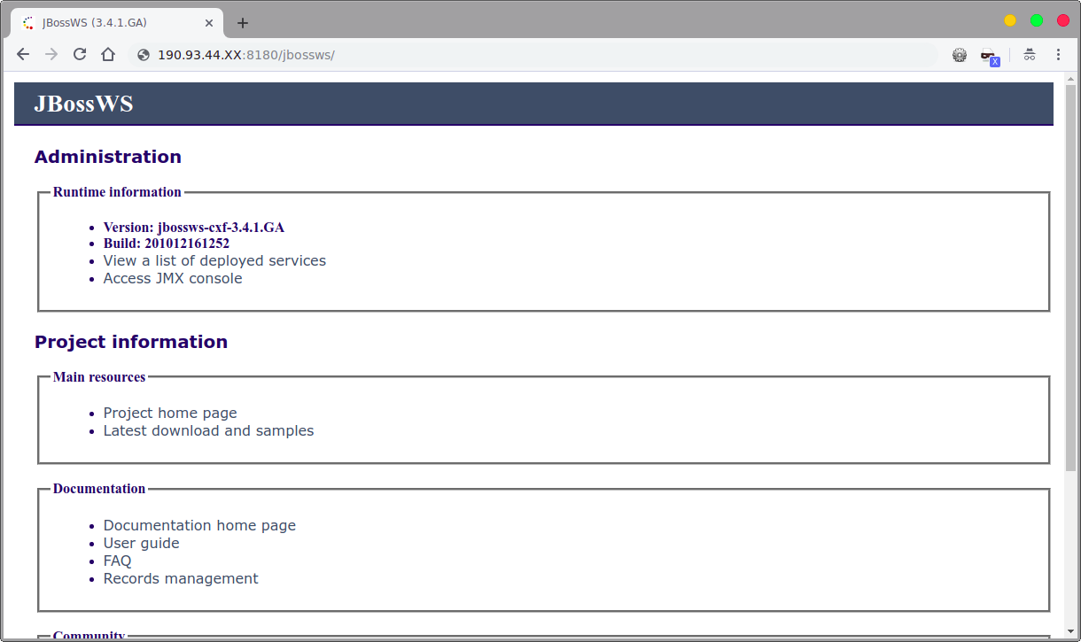Viewport: 1081px width, 642px height.
Task: Click the forward navigation arrow
Action: [51, 54]
